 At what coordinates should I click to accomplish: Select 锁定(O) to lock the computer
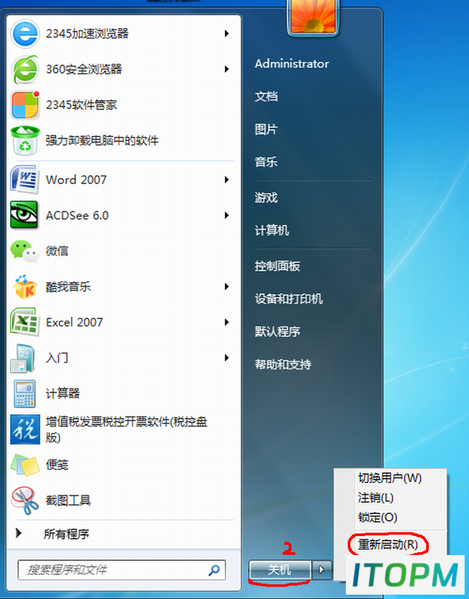click(x=377, y=518)
